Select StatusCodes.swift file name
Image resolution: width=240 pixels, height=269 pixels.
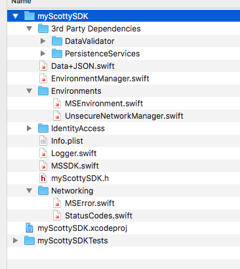(98, 216)
